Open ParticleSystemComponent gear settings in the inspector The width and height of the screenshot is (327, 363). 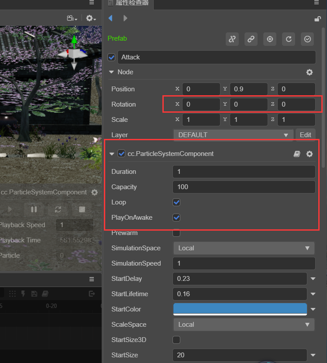[310, 154]
